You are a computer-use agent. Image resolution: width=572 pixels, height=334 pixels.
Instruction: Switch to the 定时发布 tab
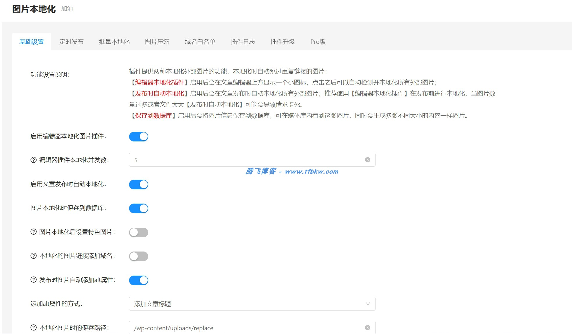point(71,42)
